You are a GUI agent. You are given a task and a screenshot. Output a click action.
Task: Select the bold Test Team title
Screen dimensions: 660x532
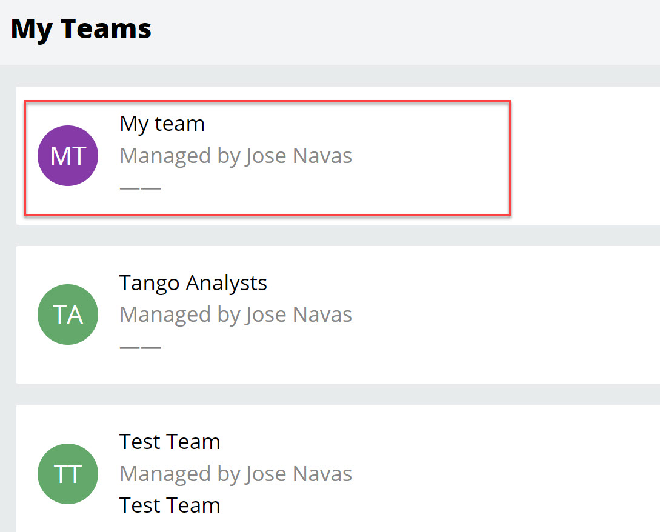click(x=170, y=442)
